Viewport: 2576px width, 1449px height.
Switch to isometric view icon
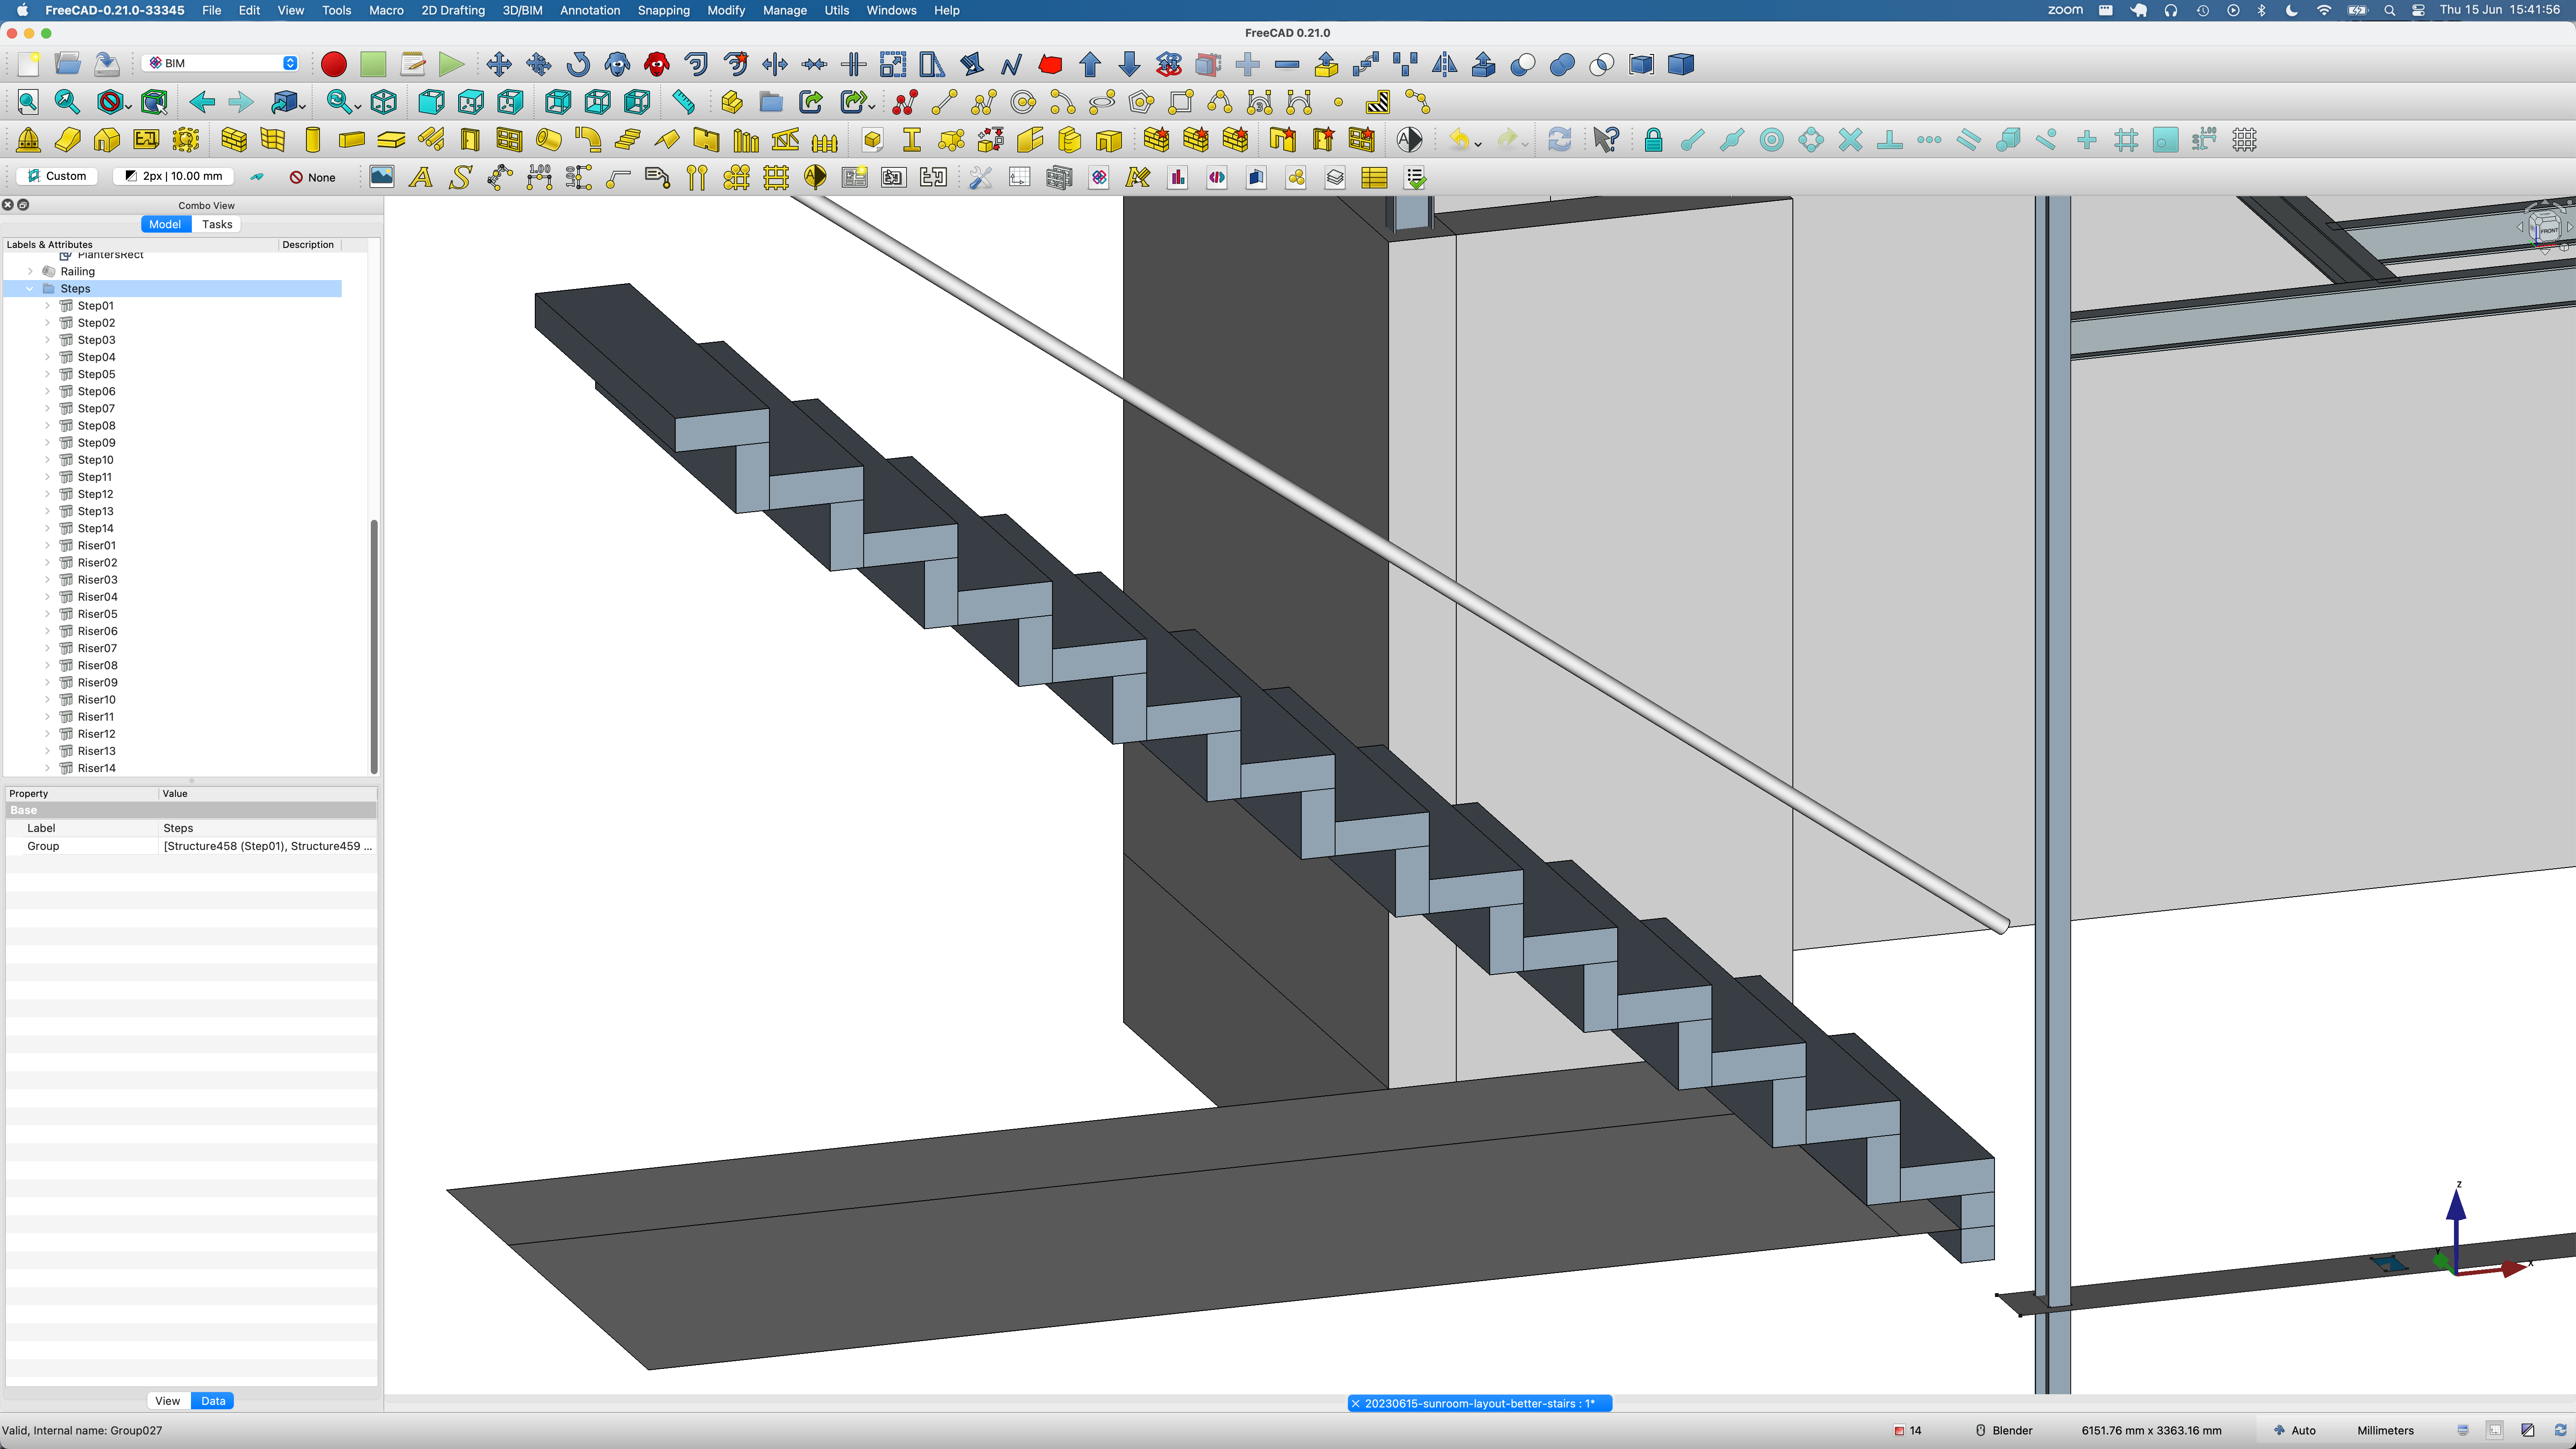pos(384,102)
